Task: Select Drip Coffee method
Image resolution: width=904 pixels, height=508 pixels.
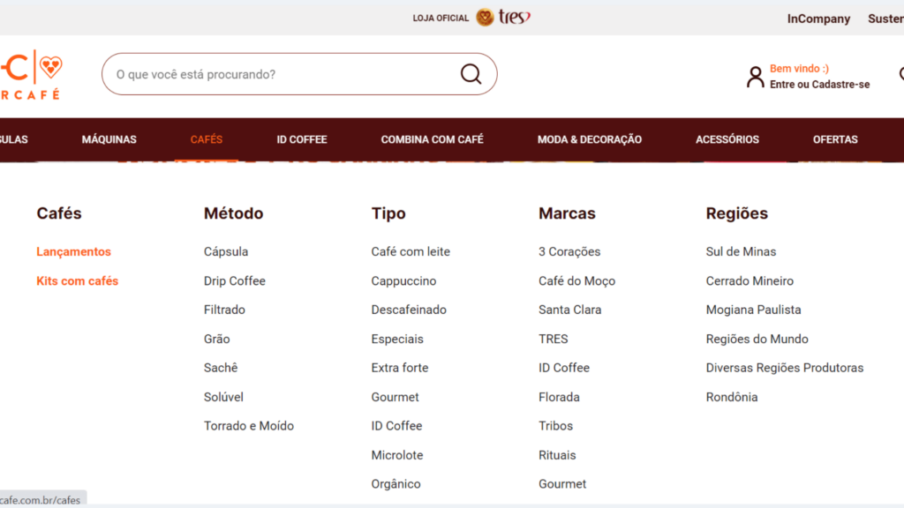Action: pos(235,281)
